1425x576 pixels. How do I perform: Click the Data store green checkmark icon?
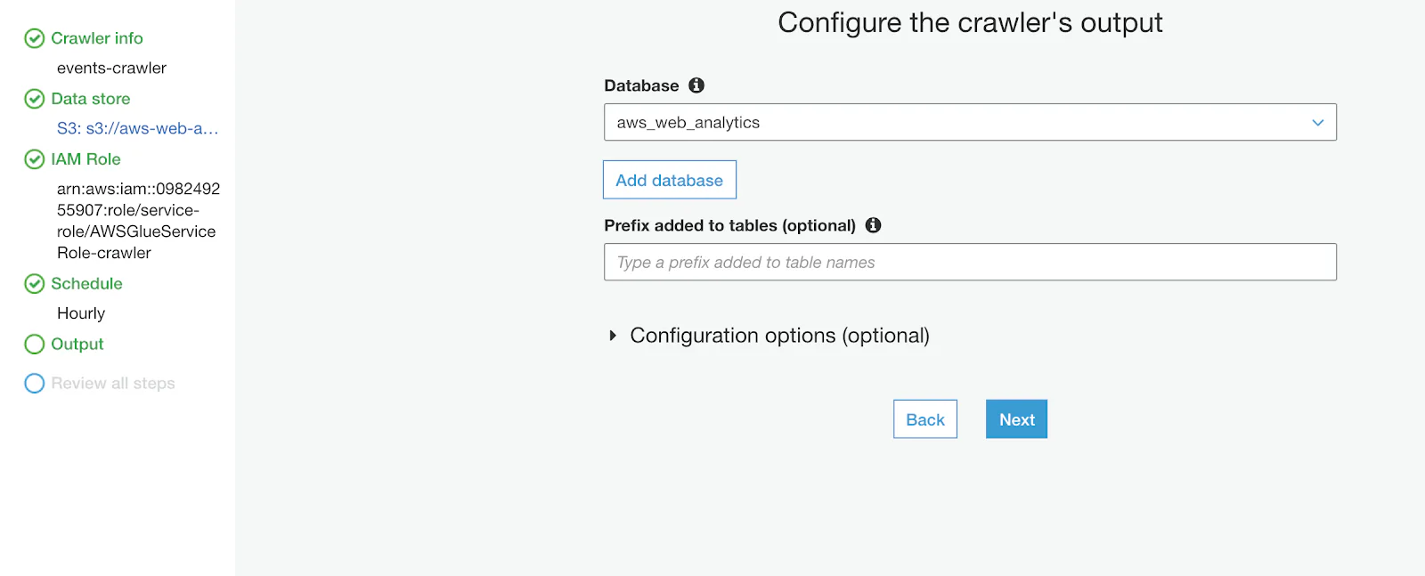(x=35, y=99)
